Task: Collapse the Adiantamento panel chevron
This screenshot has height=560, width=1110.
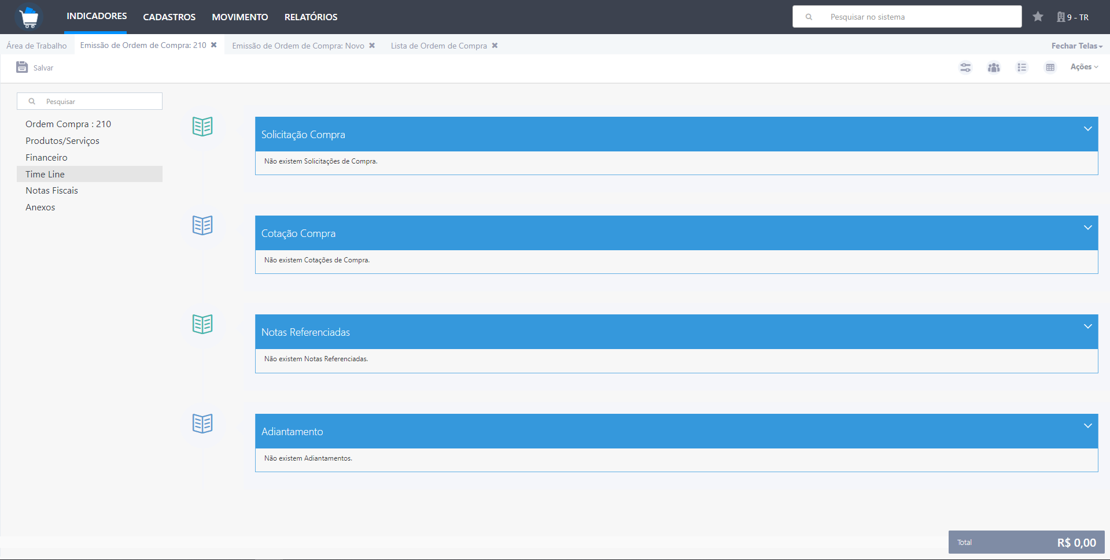Action: coord(1087,425)
